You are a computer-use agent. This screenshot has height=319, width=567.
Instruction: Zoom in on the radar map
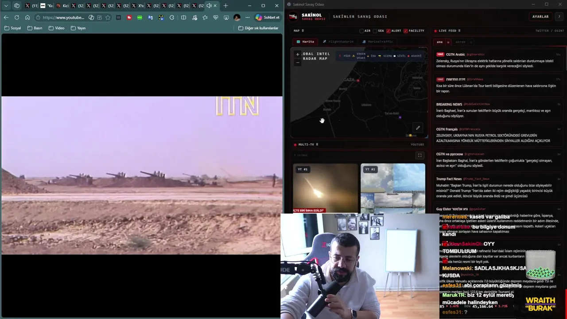[298, 54]
